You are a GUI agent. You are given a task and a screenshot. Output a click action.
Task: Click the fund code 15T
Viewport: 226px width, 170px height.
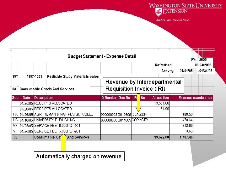coord(15,76)
